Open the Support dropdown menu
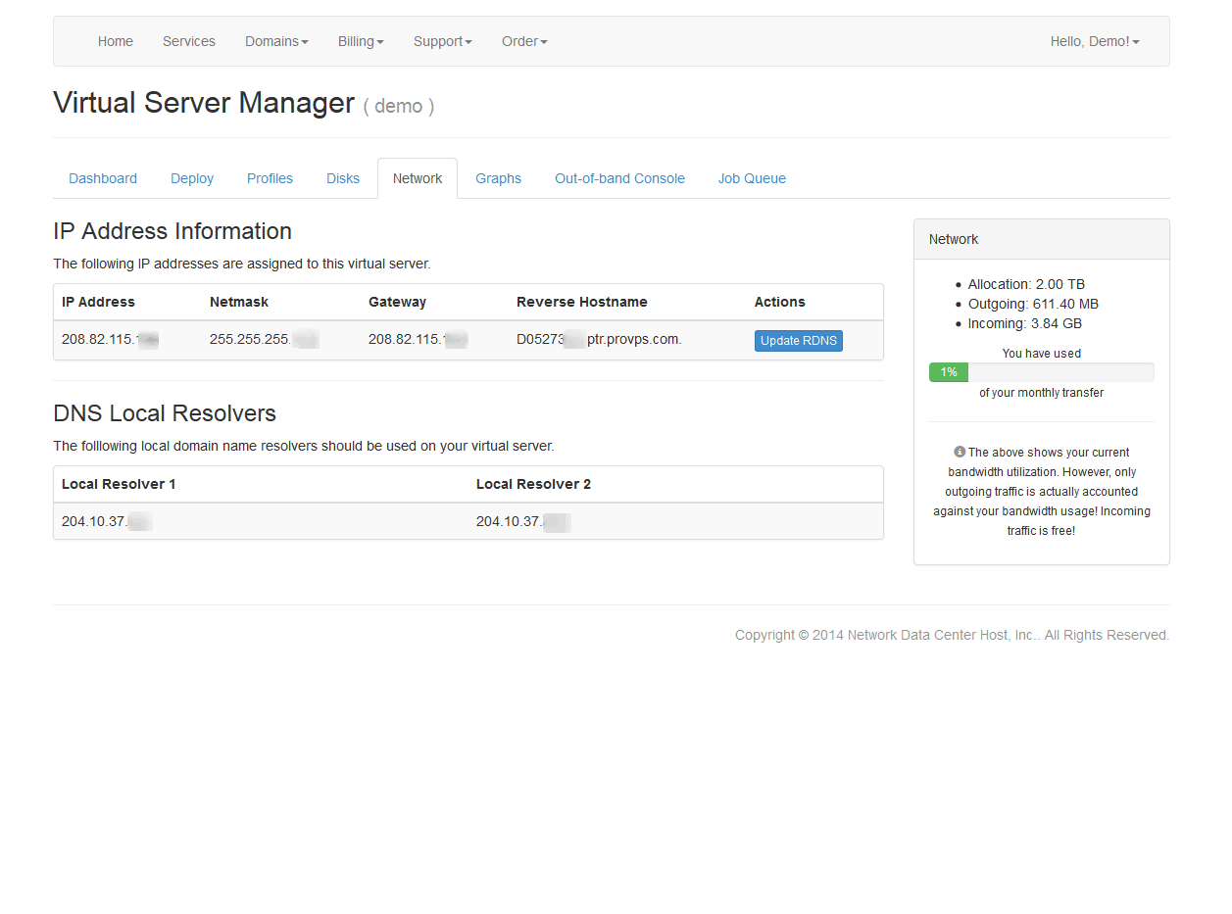 click(442, 41)
